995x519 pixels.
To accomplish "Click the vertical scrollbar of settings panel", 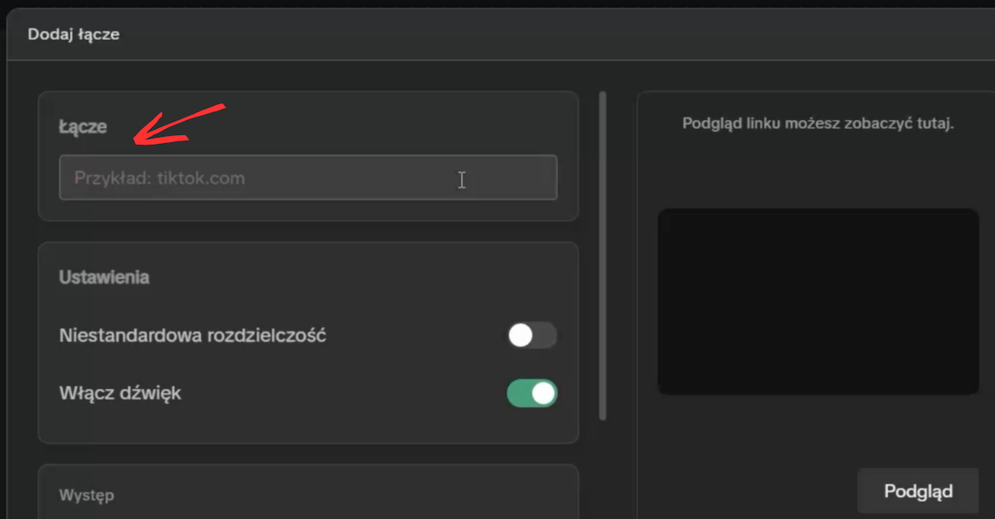I will click(603, 257).
